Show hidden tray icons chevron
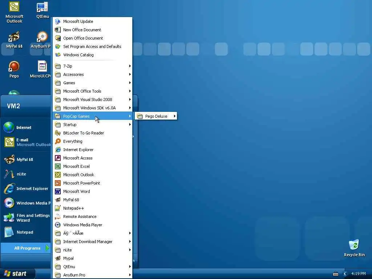 (345, 274)
